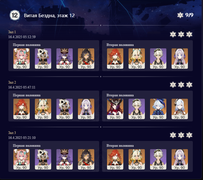Select pink-haired character in Зал 1 Первая половина
Image resolution: width=203 pixels, height=180 pixels.
(x=22, y=59)
